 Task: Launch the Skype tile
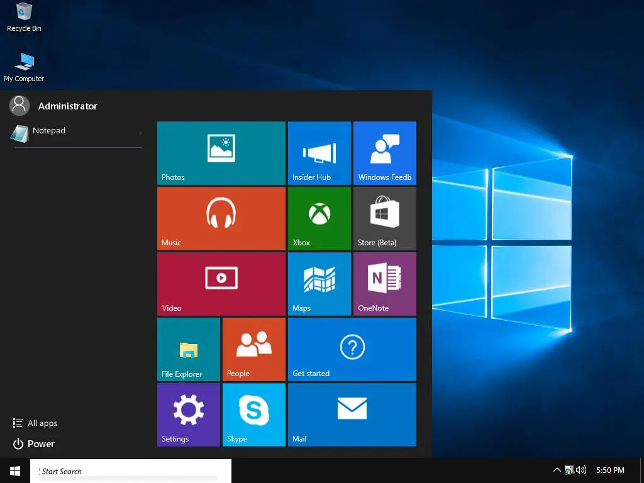click(254, 415)
